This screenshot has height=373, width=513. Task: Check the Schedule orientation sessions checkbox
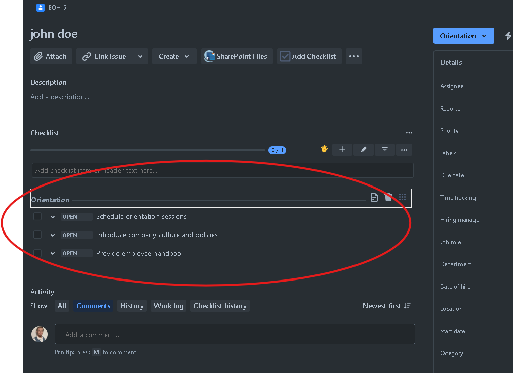point(37,216)
